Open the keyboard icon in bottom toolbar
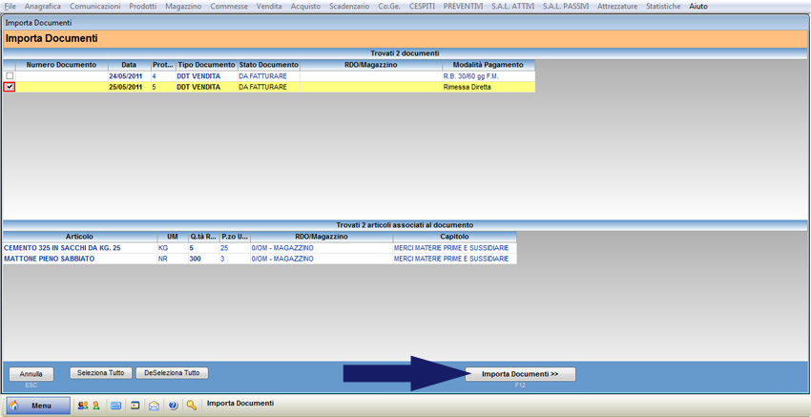 tap(115, 406)
